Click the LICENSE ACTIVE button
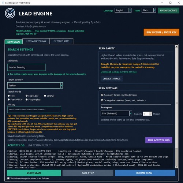183x183 pixels. coord(168,11)
